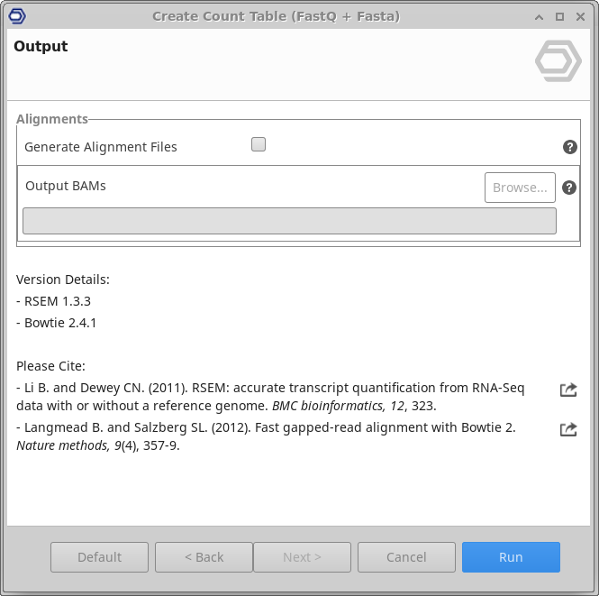Click the window title bar text
Screen dimensions: 599x596
(x=276, y=16)
